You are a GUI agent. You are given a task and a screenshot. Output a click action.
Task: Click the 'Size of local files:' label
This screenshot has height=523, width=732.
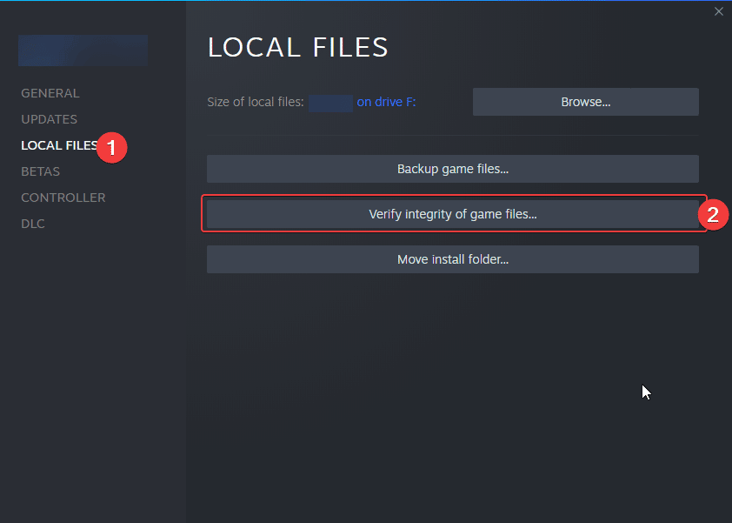(256, 102)
